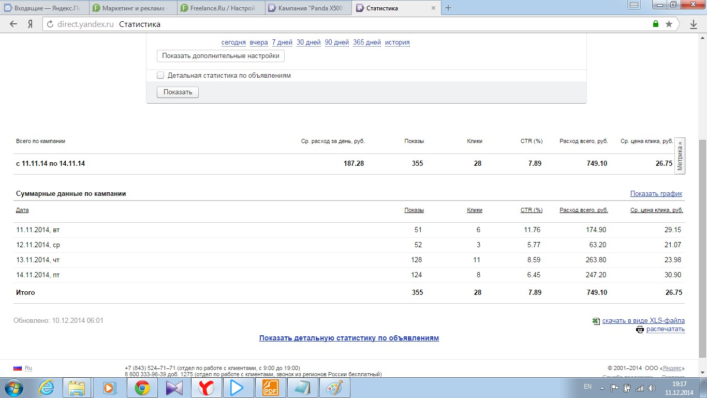Switch to the Маркетинг и реклама tab
The image size is (707, 398).
point(132,8)
